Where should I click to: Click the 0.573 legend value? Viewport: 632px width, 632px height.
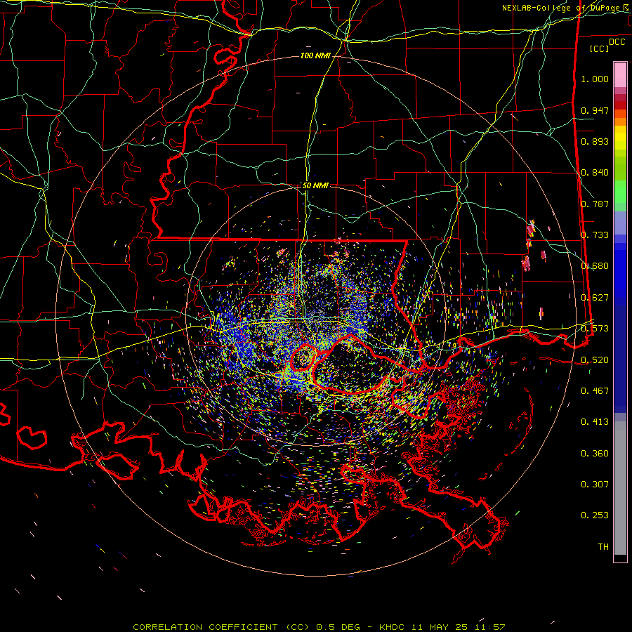click(595, 329)
